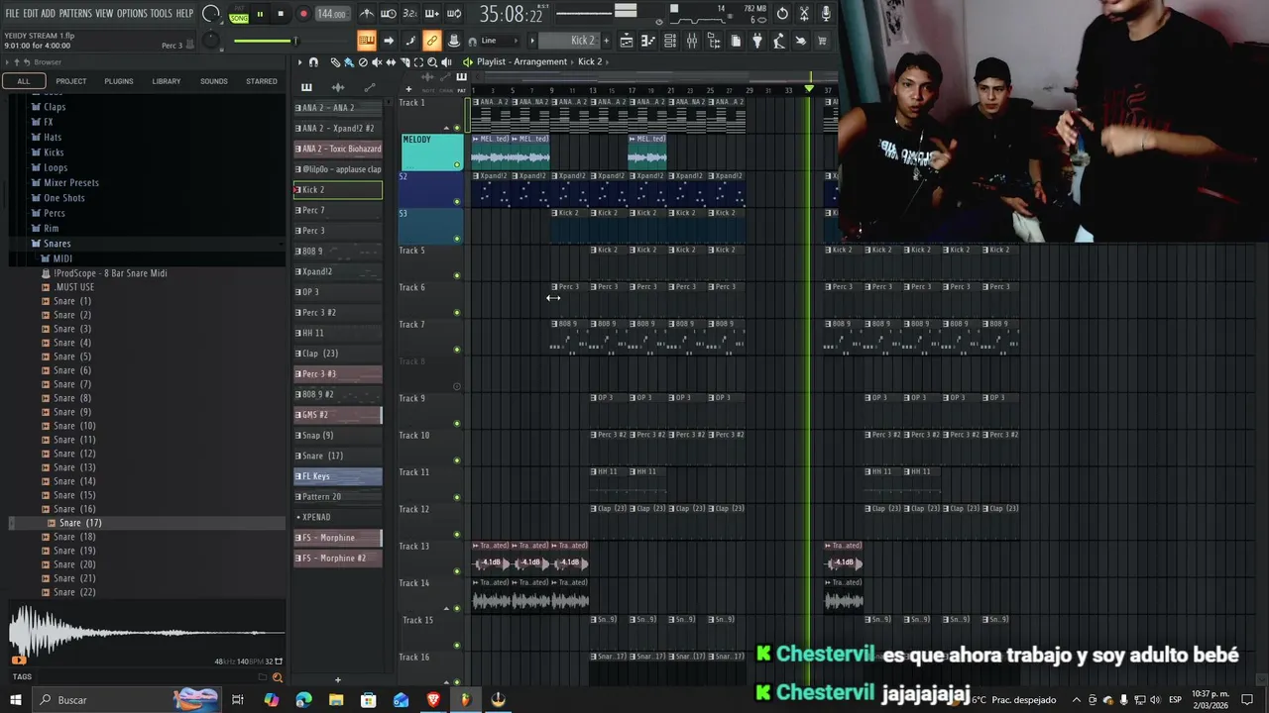Toggle Track 10 mute LED

click(457, 460)
